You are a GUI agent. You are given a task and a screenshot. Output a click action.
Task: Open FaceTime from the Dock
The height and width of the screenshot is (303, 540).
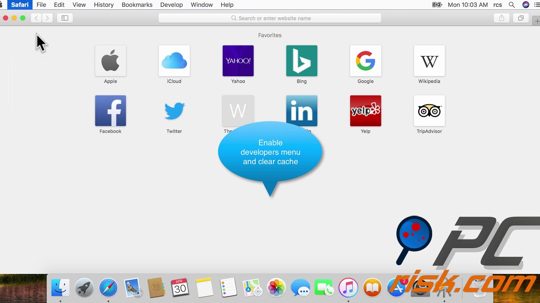tap(324, 288)
